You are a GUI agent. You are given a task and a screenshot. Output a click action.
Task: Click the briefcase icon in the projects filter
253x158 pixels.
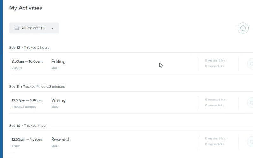(17, 28)
